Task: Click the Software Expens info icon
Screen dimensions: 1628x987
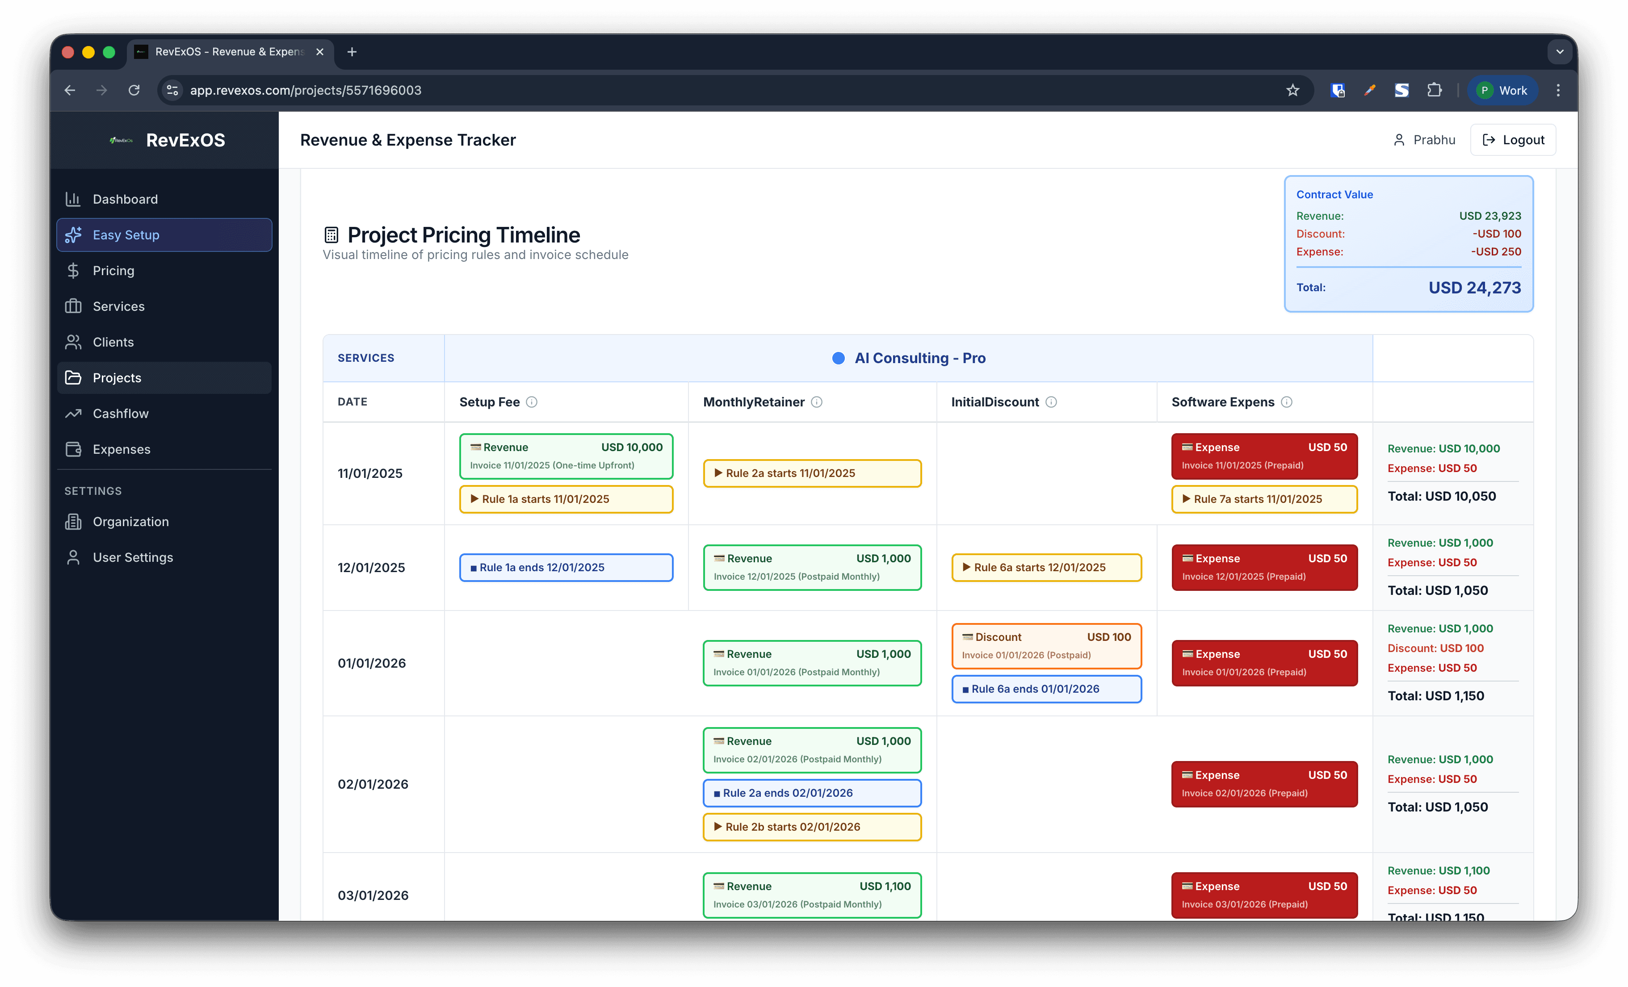Action: click(1286, 401)
